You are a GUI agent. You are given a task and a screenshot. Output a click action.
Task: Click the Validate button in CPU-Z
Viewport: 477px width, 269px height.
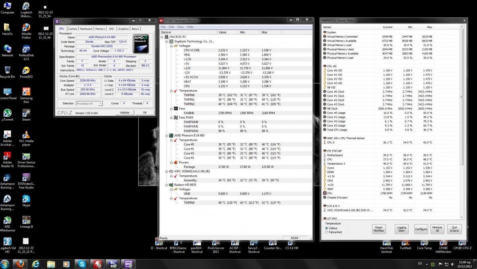(x=125, y=113)
